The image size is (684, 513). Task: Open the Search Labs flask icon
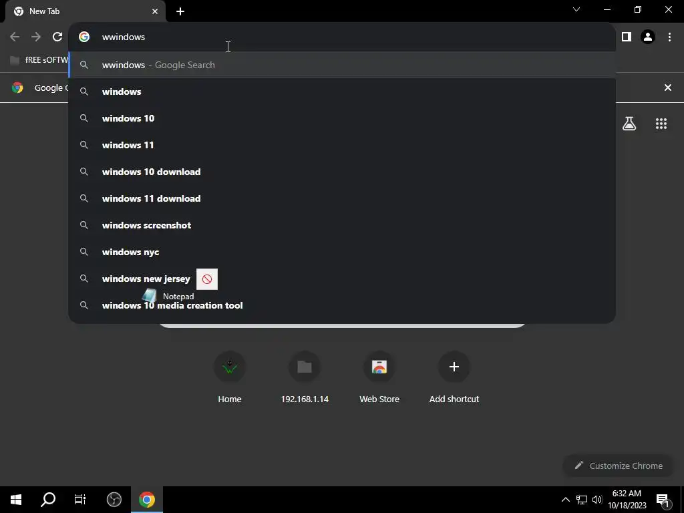(629, 124)
